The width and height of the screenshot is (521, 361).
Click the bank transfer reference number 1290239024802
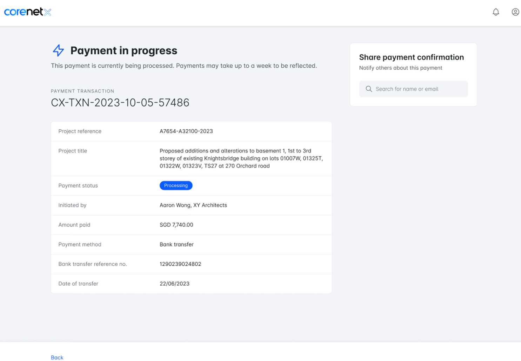[180, 264]
